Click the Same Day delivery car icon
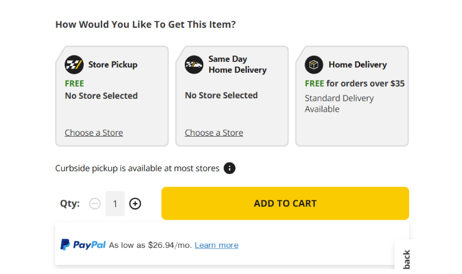 [x=194, y=65]
